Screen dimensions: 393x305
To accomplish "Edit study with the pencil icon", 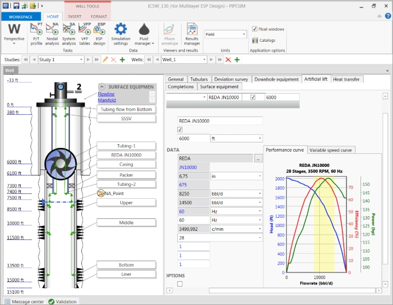I will coord(105,60).
